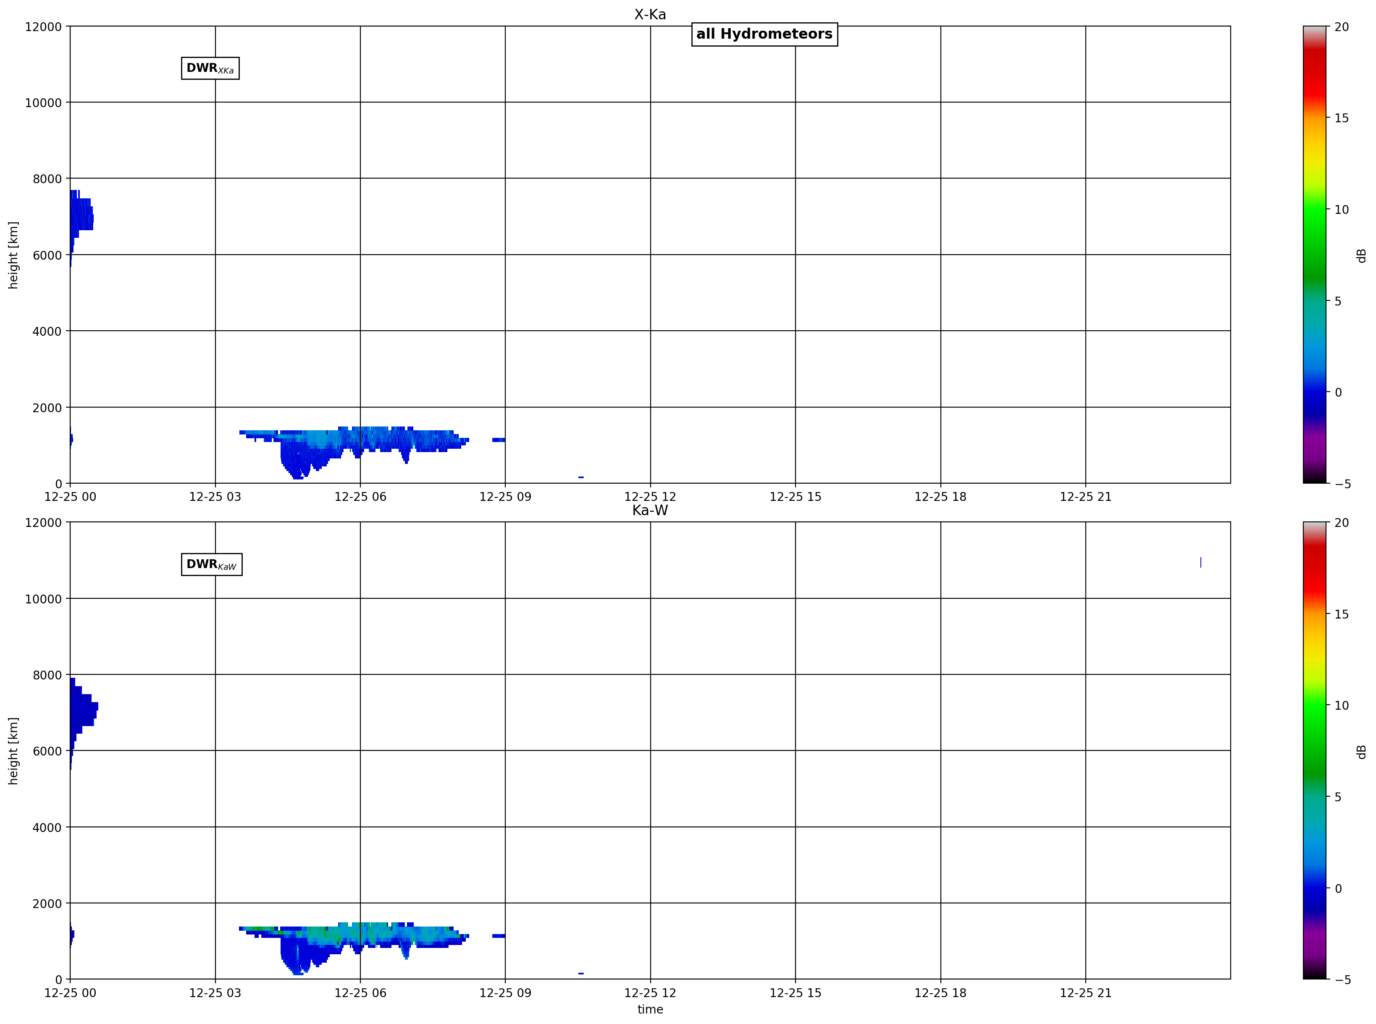
Task: Click the DWR XKa legend box
Action: pyautogui.click(x=210, y=68)
